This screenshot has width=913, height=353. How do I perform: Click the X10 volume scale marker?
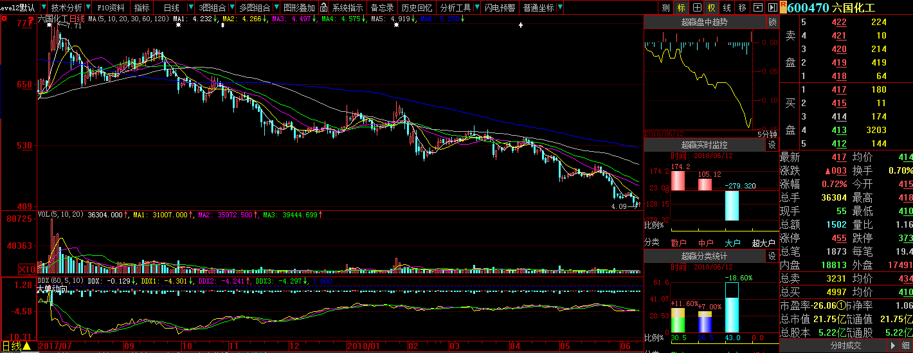[x=27, y=269]
